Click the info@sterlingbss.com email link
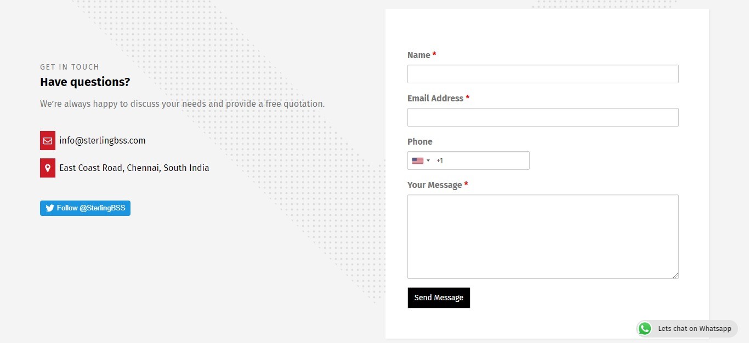 pyautogui.click(x=103, y=140)
